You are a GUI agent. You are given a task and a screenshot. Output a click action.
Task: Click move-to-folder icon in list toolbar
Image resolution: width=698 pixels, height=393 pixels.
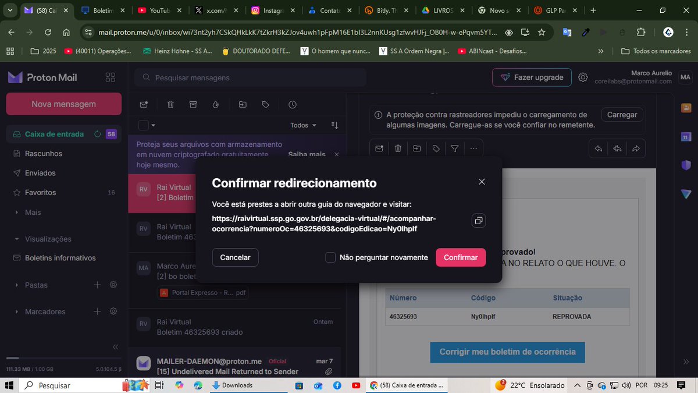pyautogui.click(x=243, y=105)
